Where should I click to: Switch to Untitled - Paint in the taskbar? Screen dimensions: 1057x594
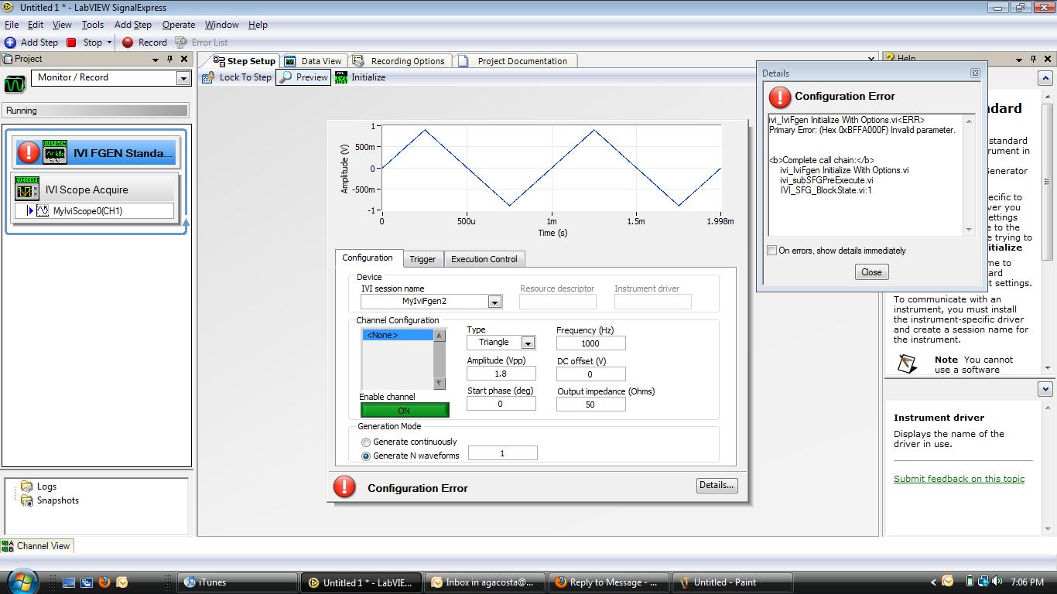click(x=733, y=582)
